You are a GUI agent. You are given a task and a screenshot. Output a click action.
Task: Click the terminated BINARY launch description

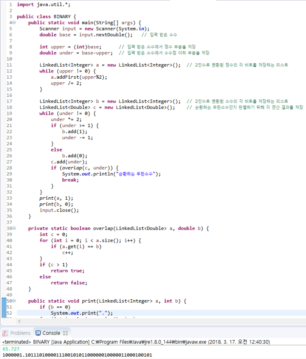coord(124,342)
